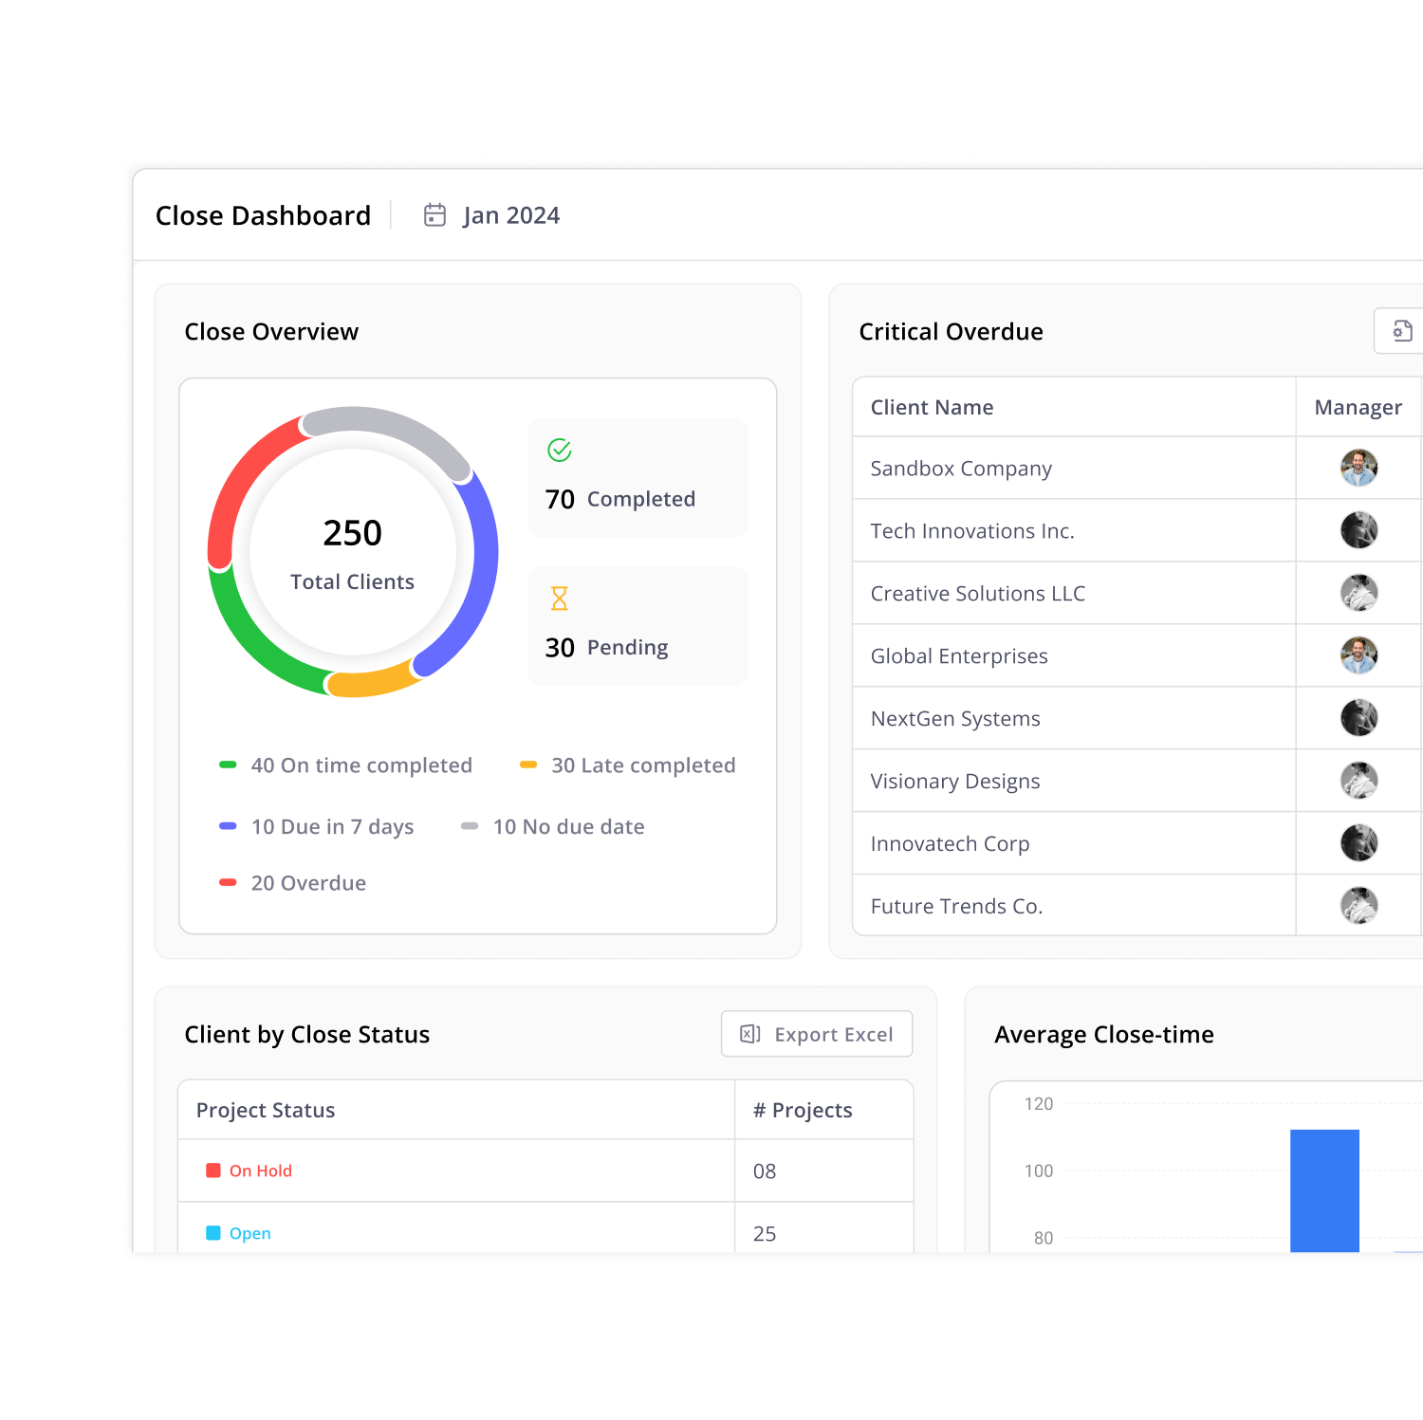Click the gray legend marker for No due date
1423x1420 pixels.
tap(470, 826)
